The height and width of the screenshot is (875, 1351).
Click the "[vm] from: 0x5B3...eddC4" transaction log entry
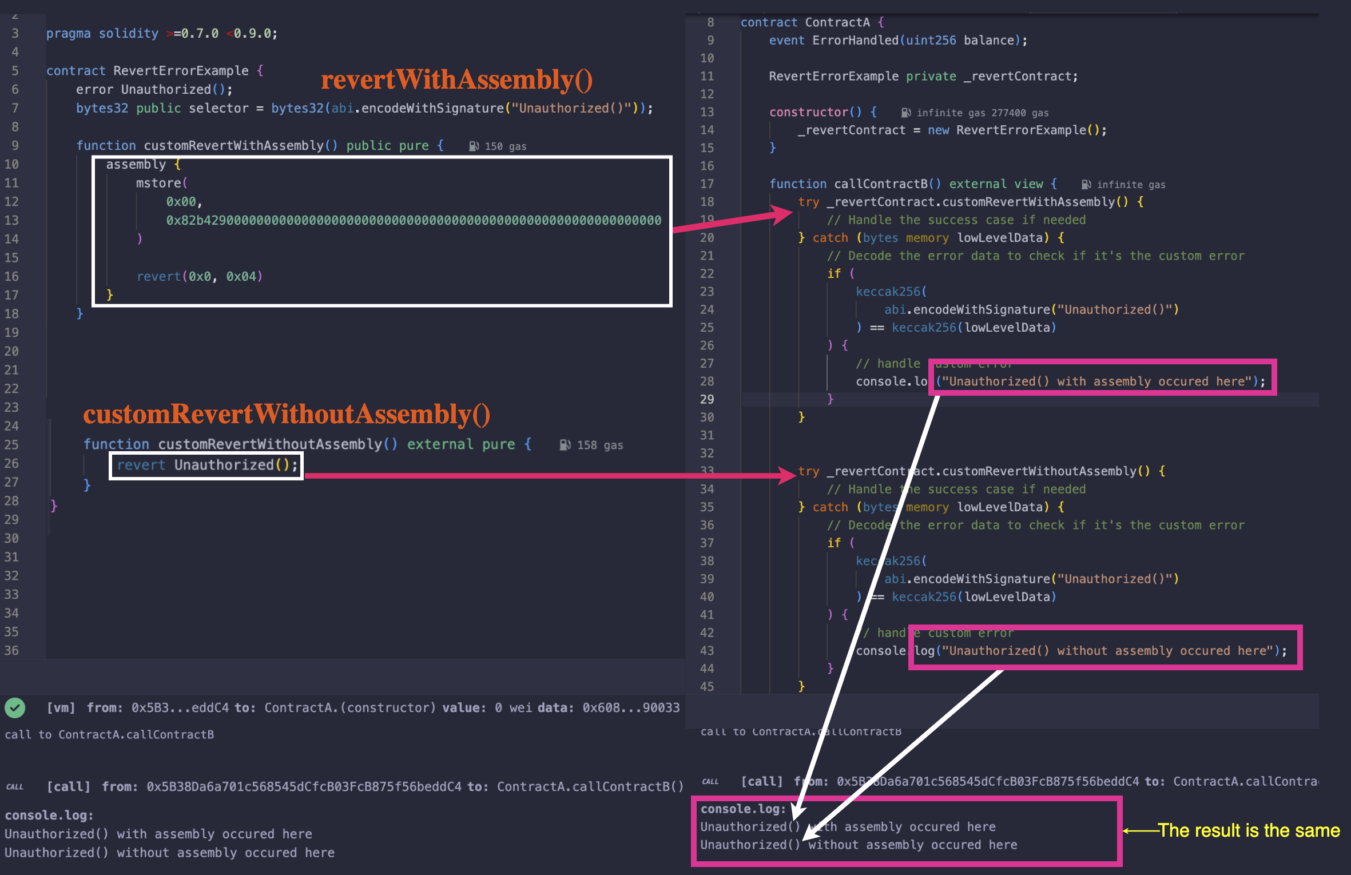coord(363,708)
